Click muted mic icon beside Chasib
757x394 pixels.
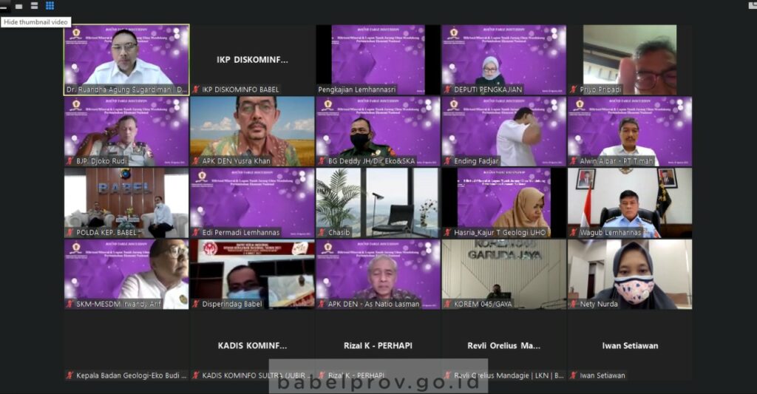322,233
